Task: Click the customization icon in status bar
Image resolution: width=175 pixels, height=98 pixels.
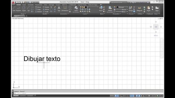Action: [x=162, y=96]
